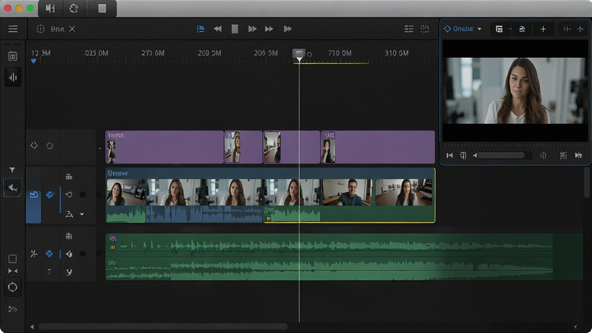Click the split-panel icon in the title bar
This screenshot has width=592, height=333.
50,8
